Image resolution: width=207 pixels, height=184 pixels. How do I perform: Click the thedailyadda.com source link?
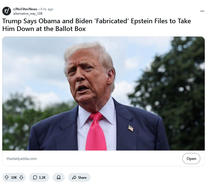click(22, 159)
